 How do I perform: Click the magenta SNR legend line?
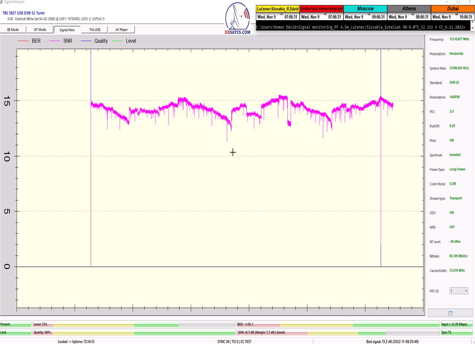click(55, 41)
